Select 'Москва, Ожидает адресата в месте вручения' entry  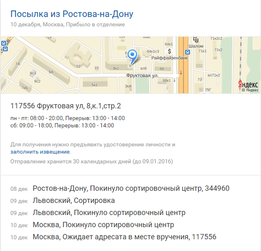(x=124, y=237)
